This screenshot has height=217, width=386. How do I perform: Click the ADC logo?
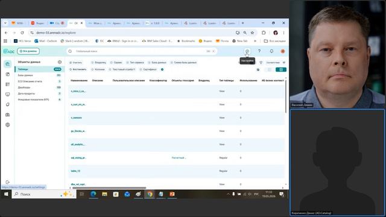pos(9,51)
